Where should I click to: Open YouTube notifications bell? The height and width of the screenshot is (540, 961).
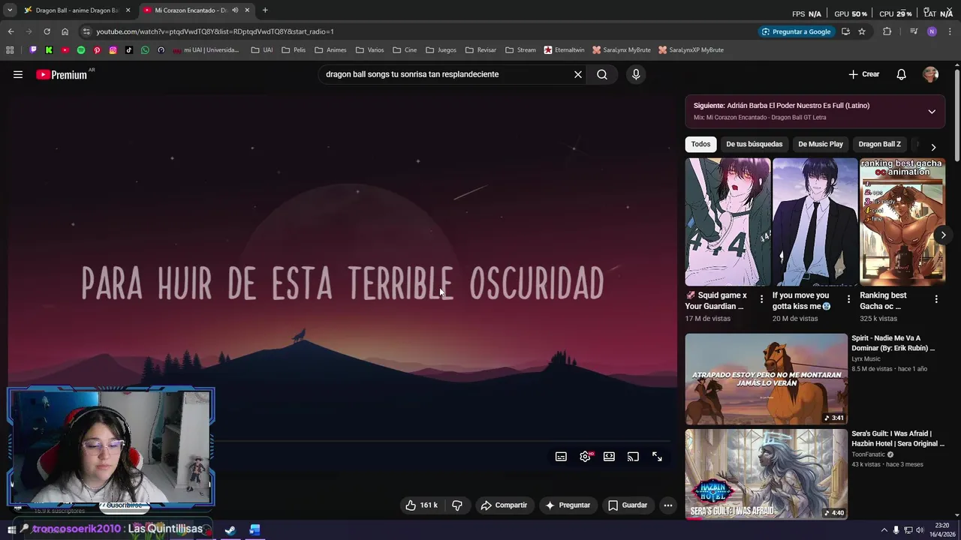[x=902, y=74]
